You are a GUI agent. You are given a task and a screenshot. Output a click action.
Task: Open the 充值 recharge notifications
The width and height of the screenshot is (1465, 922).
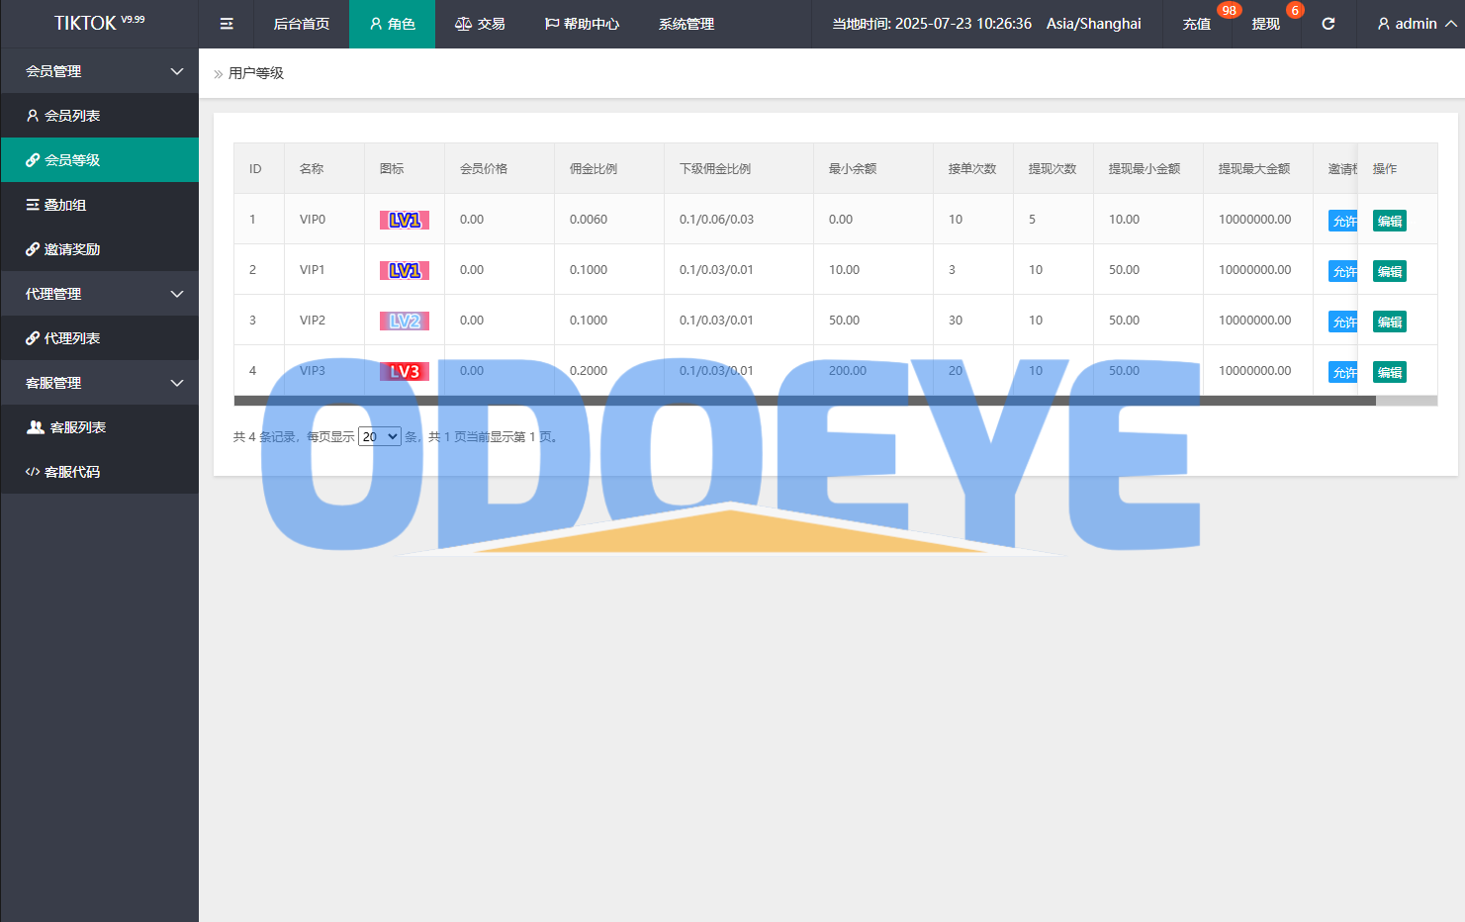1197,24
